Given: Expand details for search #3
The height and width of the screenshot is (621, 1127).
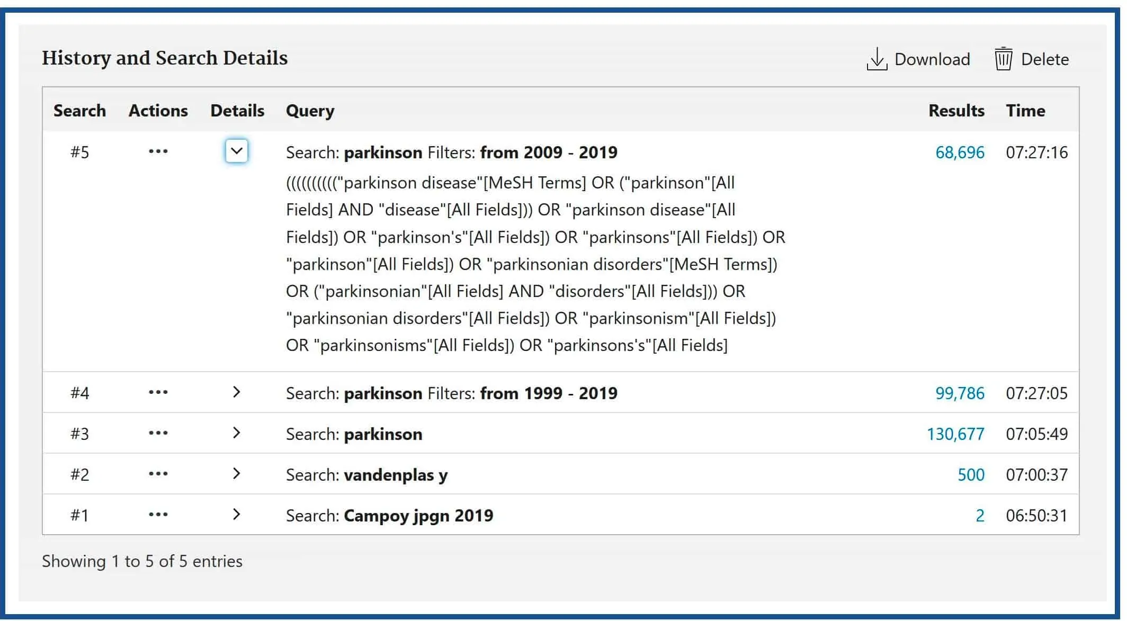Looking at the screenshot, I should (237, 433).
